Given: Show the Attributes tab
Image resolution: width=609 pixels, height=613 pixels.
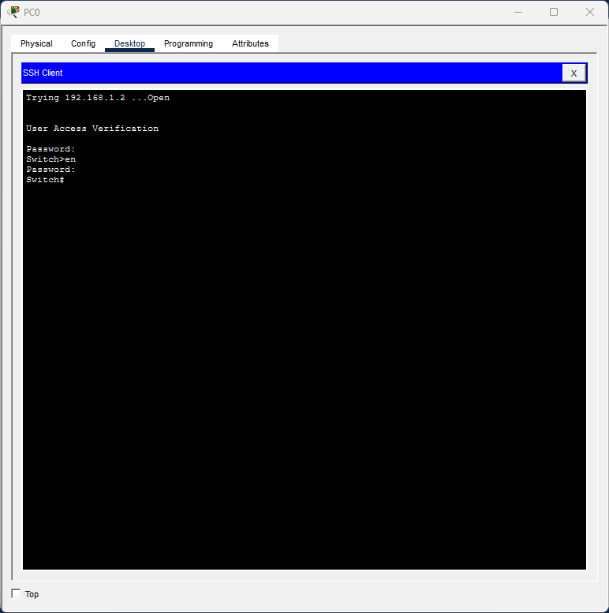Looking at the screenshot, I should [250, 43].
